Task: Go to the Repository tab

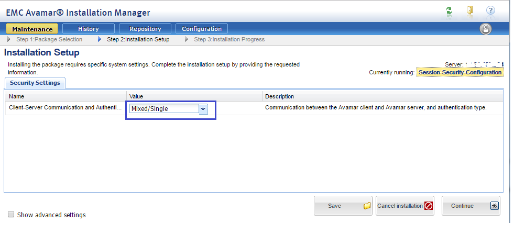Action: tap(145, 29)
